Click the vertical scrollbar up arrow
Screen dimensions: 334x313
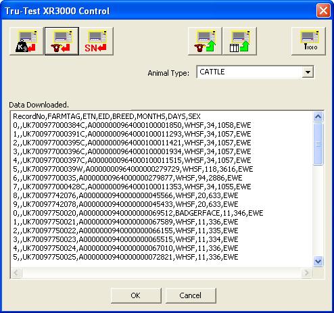[318, 117]
